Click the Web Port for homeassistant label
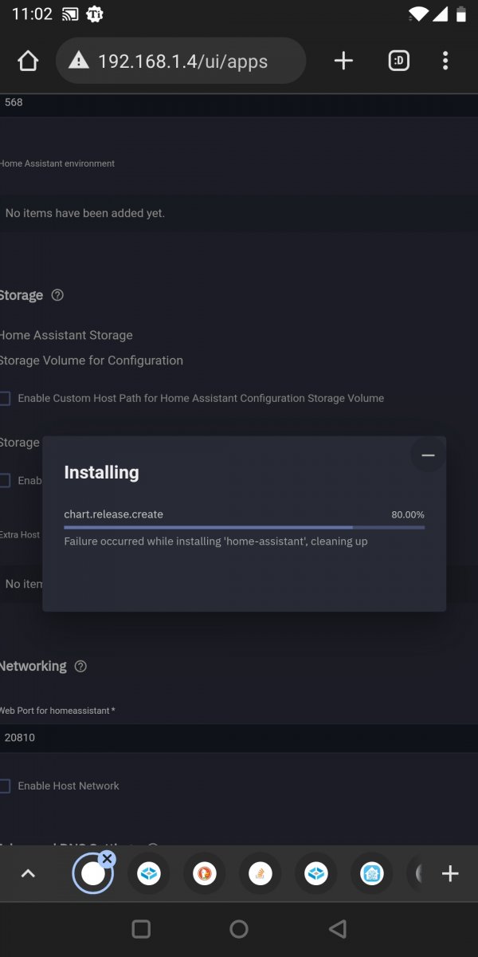The width and height of the screenshot is (478, 957). point(57,711)
